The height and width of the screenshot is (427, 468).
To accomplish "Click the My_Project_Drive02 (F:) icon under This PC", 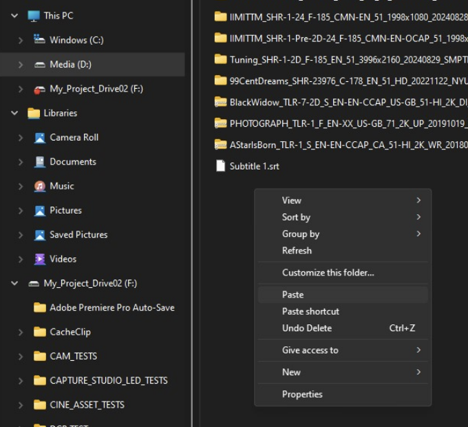I will point(39,89).
